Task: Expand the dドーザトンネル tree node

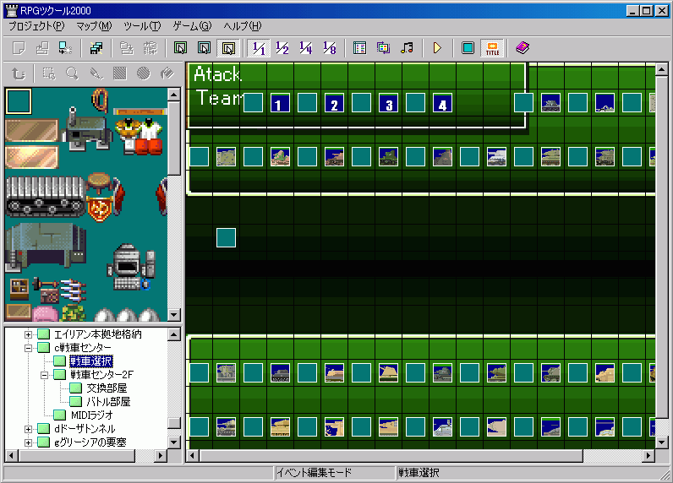Action: pyautogui.click(x=28, y=429)
